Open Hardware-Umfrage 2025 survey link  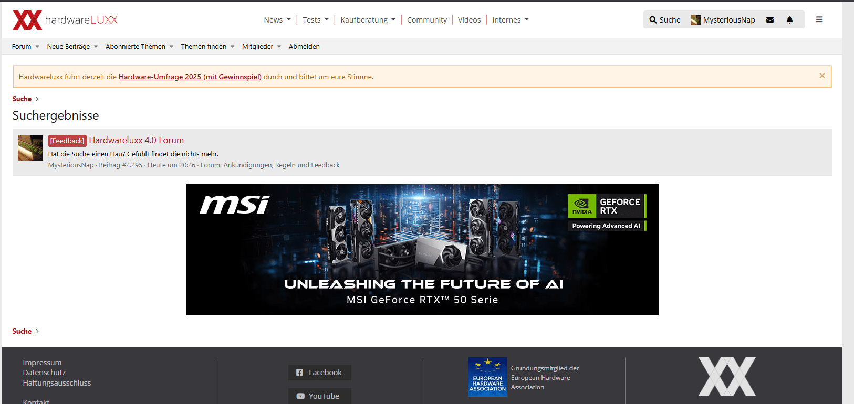(x=190, y=77)
